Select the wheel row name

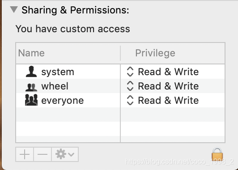[55, 86]
